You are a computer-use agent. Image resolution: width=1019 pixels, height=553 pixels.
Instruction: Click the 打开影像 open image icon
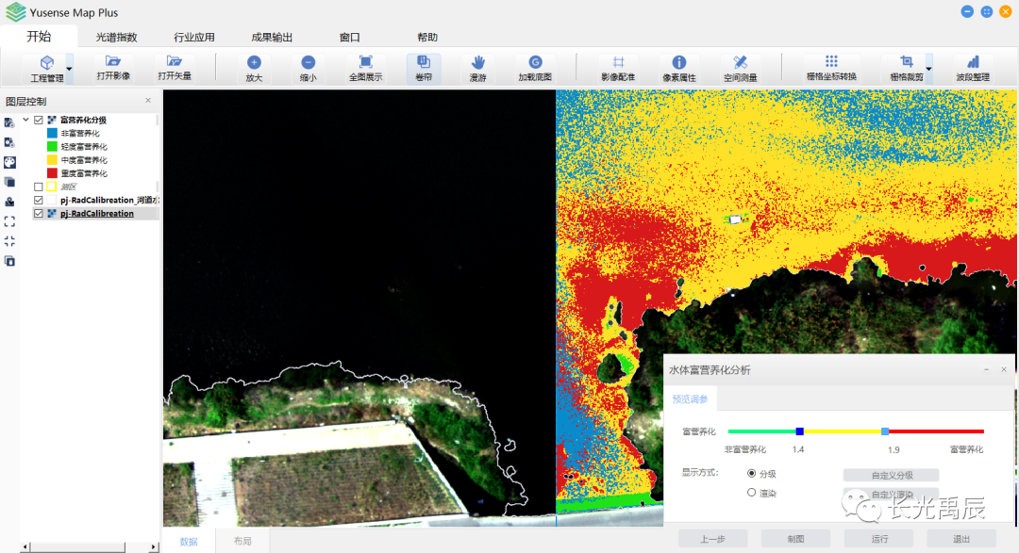(113, 62)
